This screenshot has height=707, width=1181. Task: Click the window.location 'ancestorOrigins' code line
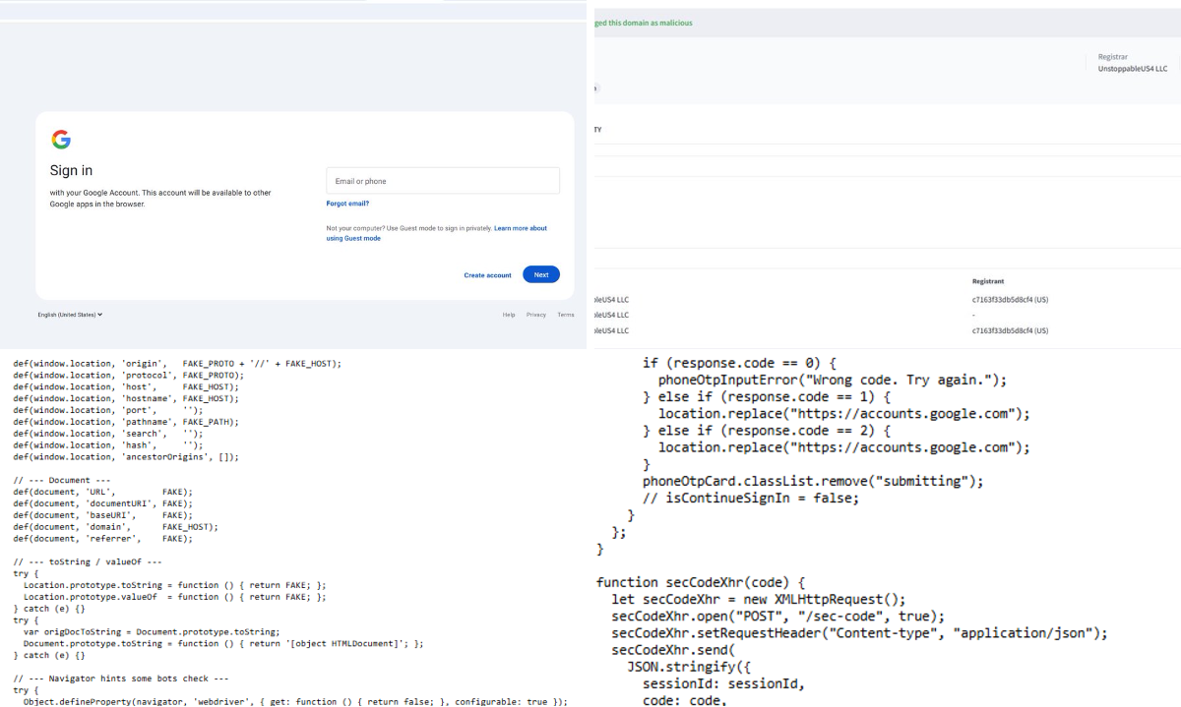click(x=126, y=456)
